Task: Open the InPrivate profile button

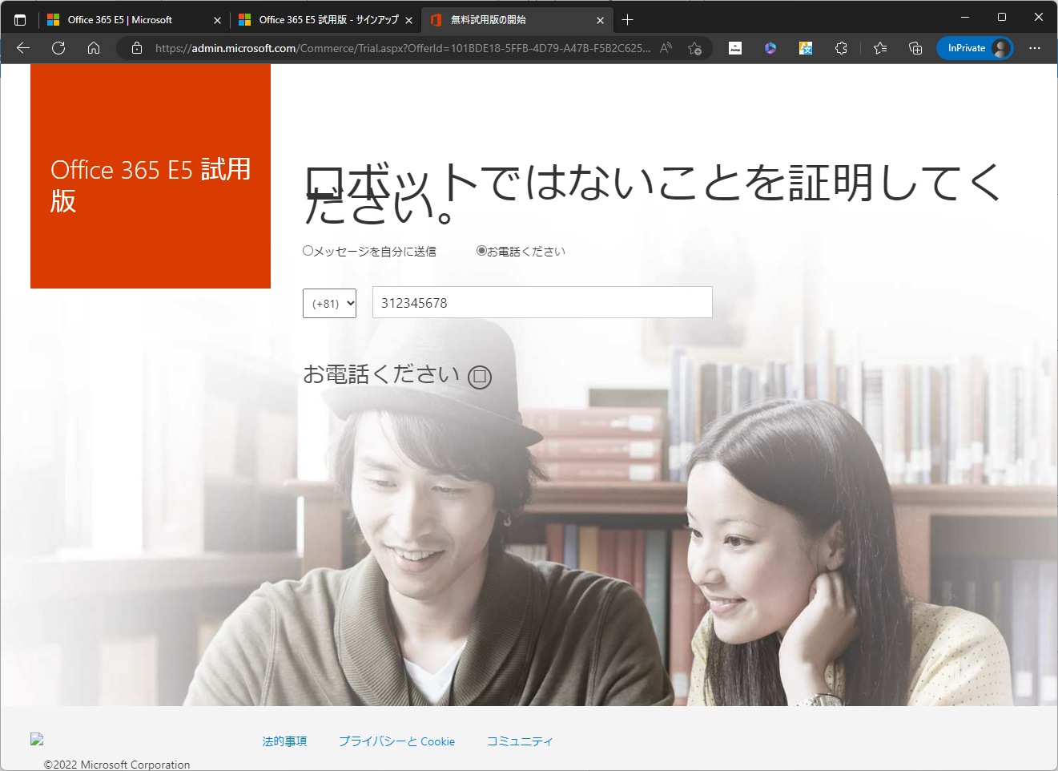Action: click(975, 48)
